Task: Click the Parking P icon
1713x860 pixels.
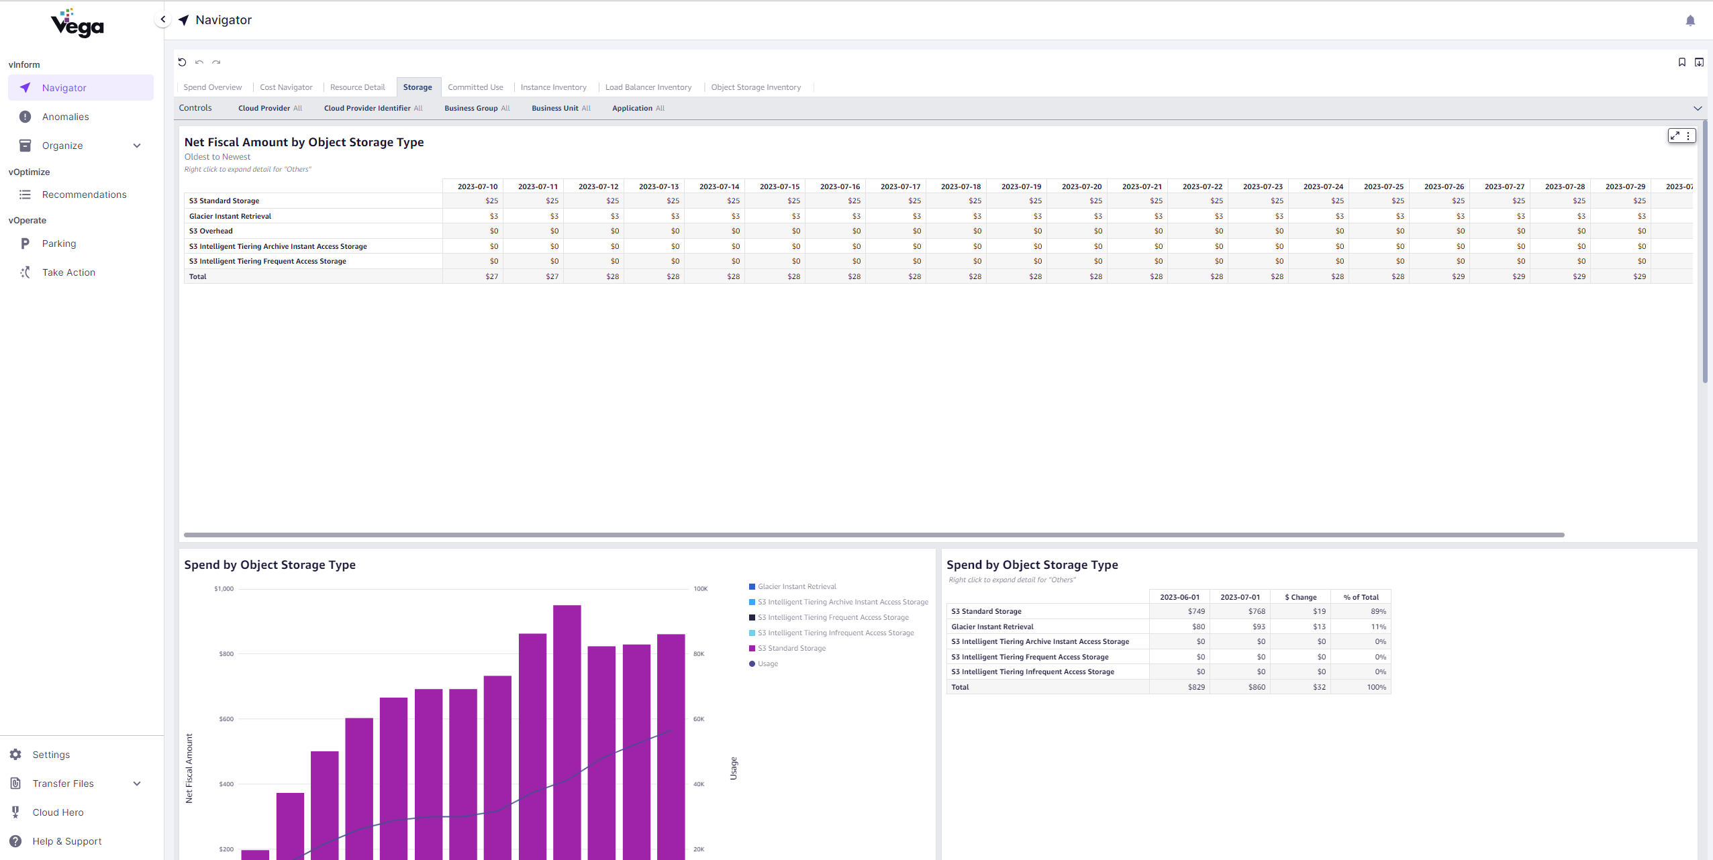Action: (25, 244)
